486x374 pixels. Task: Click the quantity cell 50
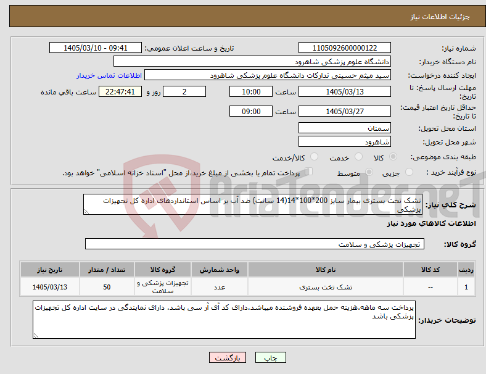click(107, 287)
